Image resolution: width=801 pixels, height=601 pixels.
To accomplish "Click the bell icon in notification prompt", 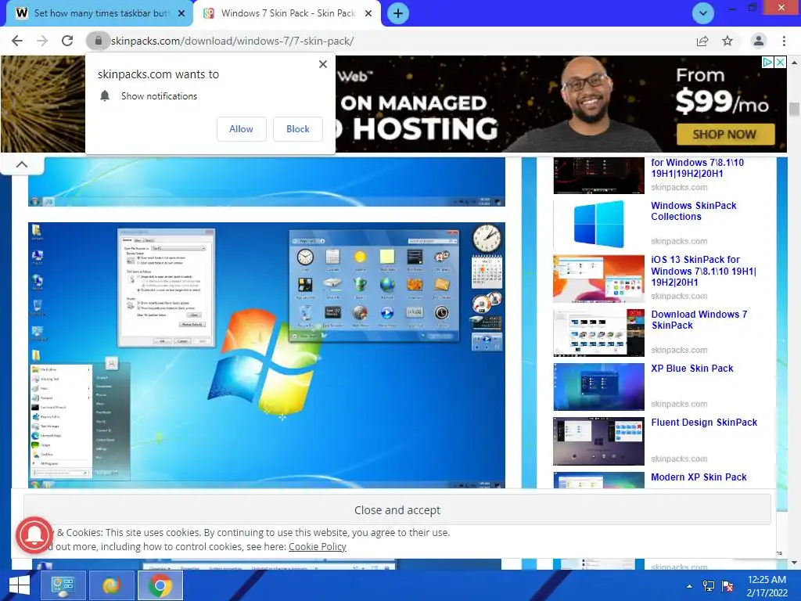I will pyautogui.click(x=105, y=96).
